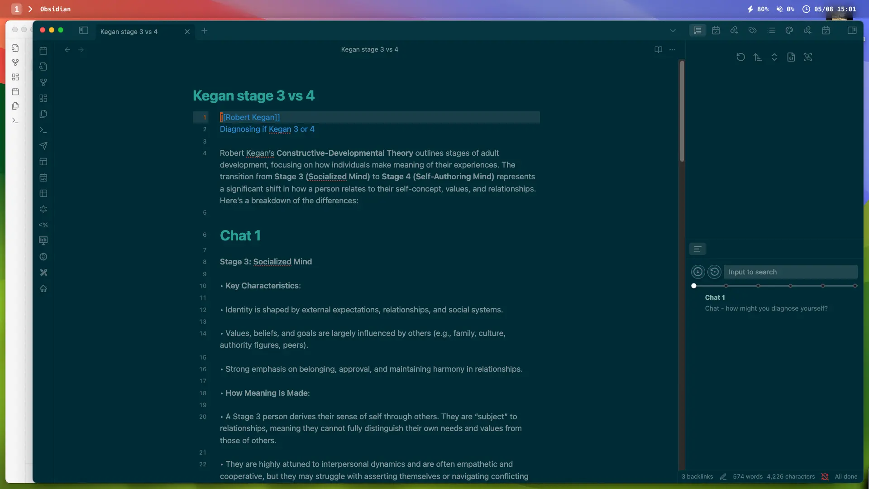
Task: Expand or collapse all outline headings
Action: pyautogui.click(x=774, y=57)
